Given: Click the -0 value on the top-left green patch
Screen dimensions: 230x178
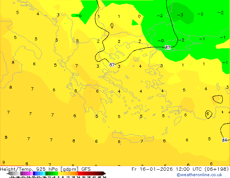Looking at the screenshot, I should click(x=79, y=16).
